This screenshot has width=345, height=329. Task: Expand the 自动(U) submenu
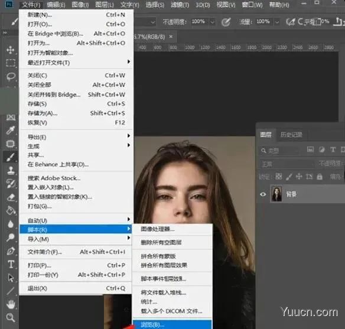[x=76, y=220]
